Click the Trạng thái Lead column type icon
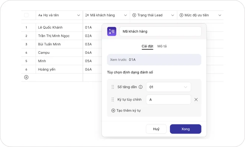The width and height of the screenshot is (245, 147). [134, 15]
